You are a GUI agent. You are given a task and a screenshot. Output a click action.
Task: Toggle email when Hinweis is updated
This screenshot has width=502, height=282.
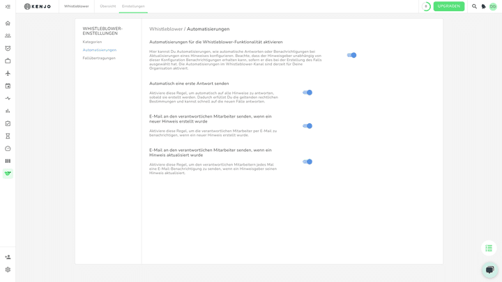(307, 162)
